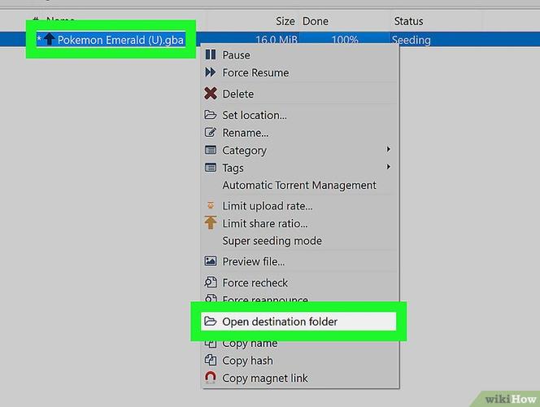The height and width of the screenshot is (407, 540).
Task: Click the Pause icon in the context menu
Action: point(211,55)
